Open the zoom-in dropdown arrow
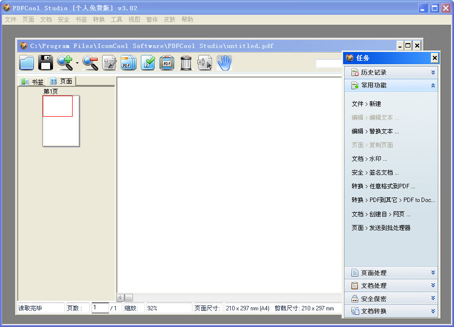Viewport: 454px width, 327px height. coord(78,63)
